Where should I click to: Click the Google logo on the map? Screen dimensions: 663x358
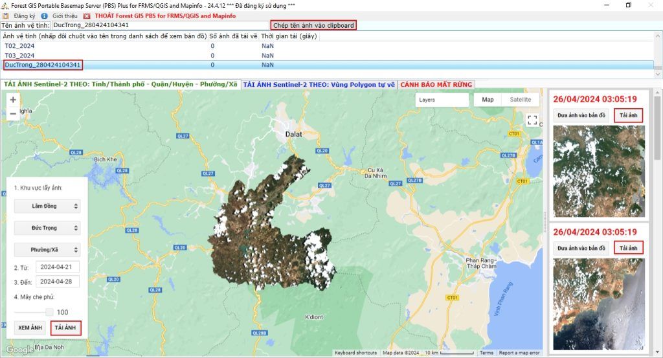pos(19,350)
